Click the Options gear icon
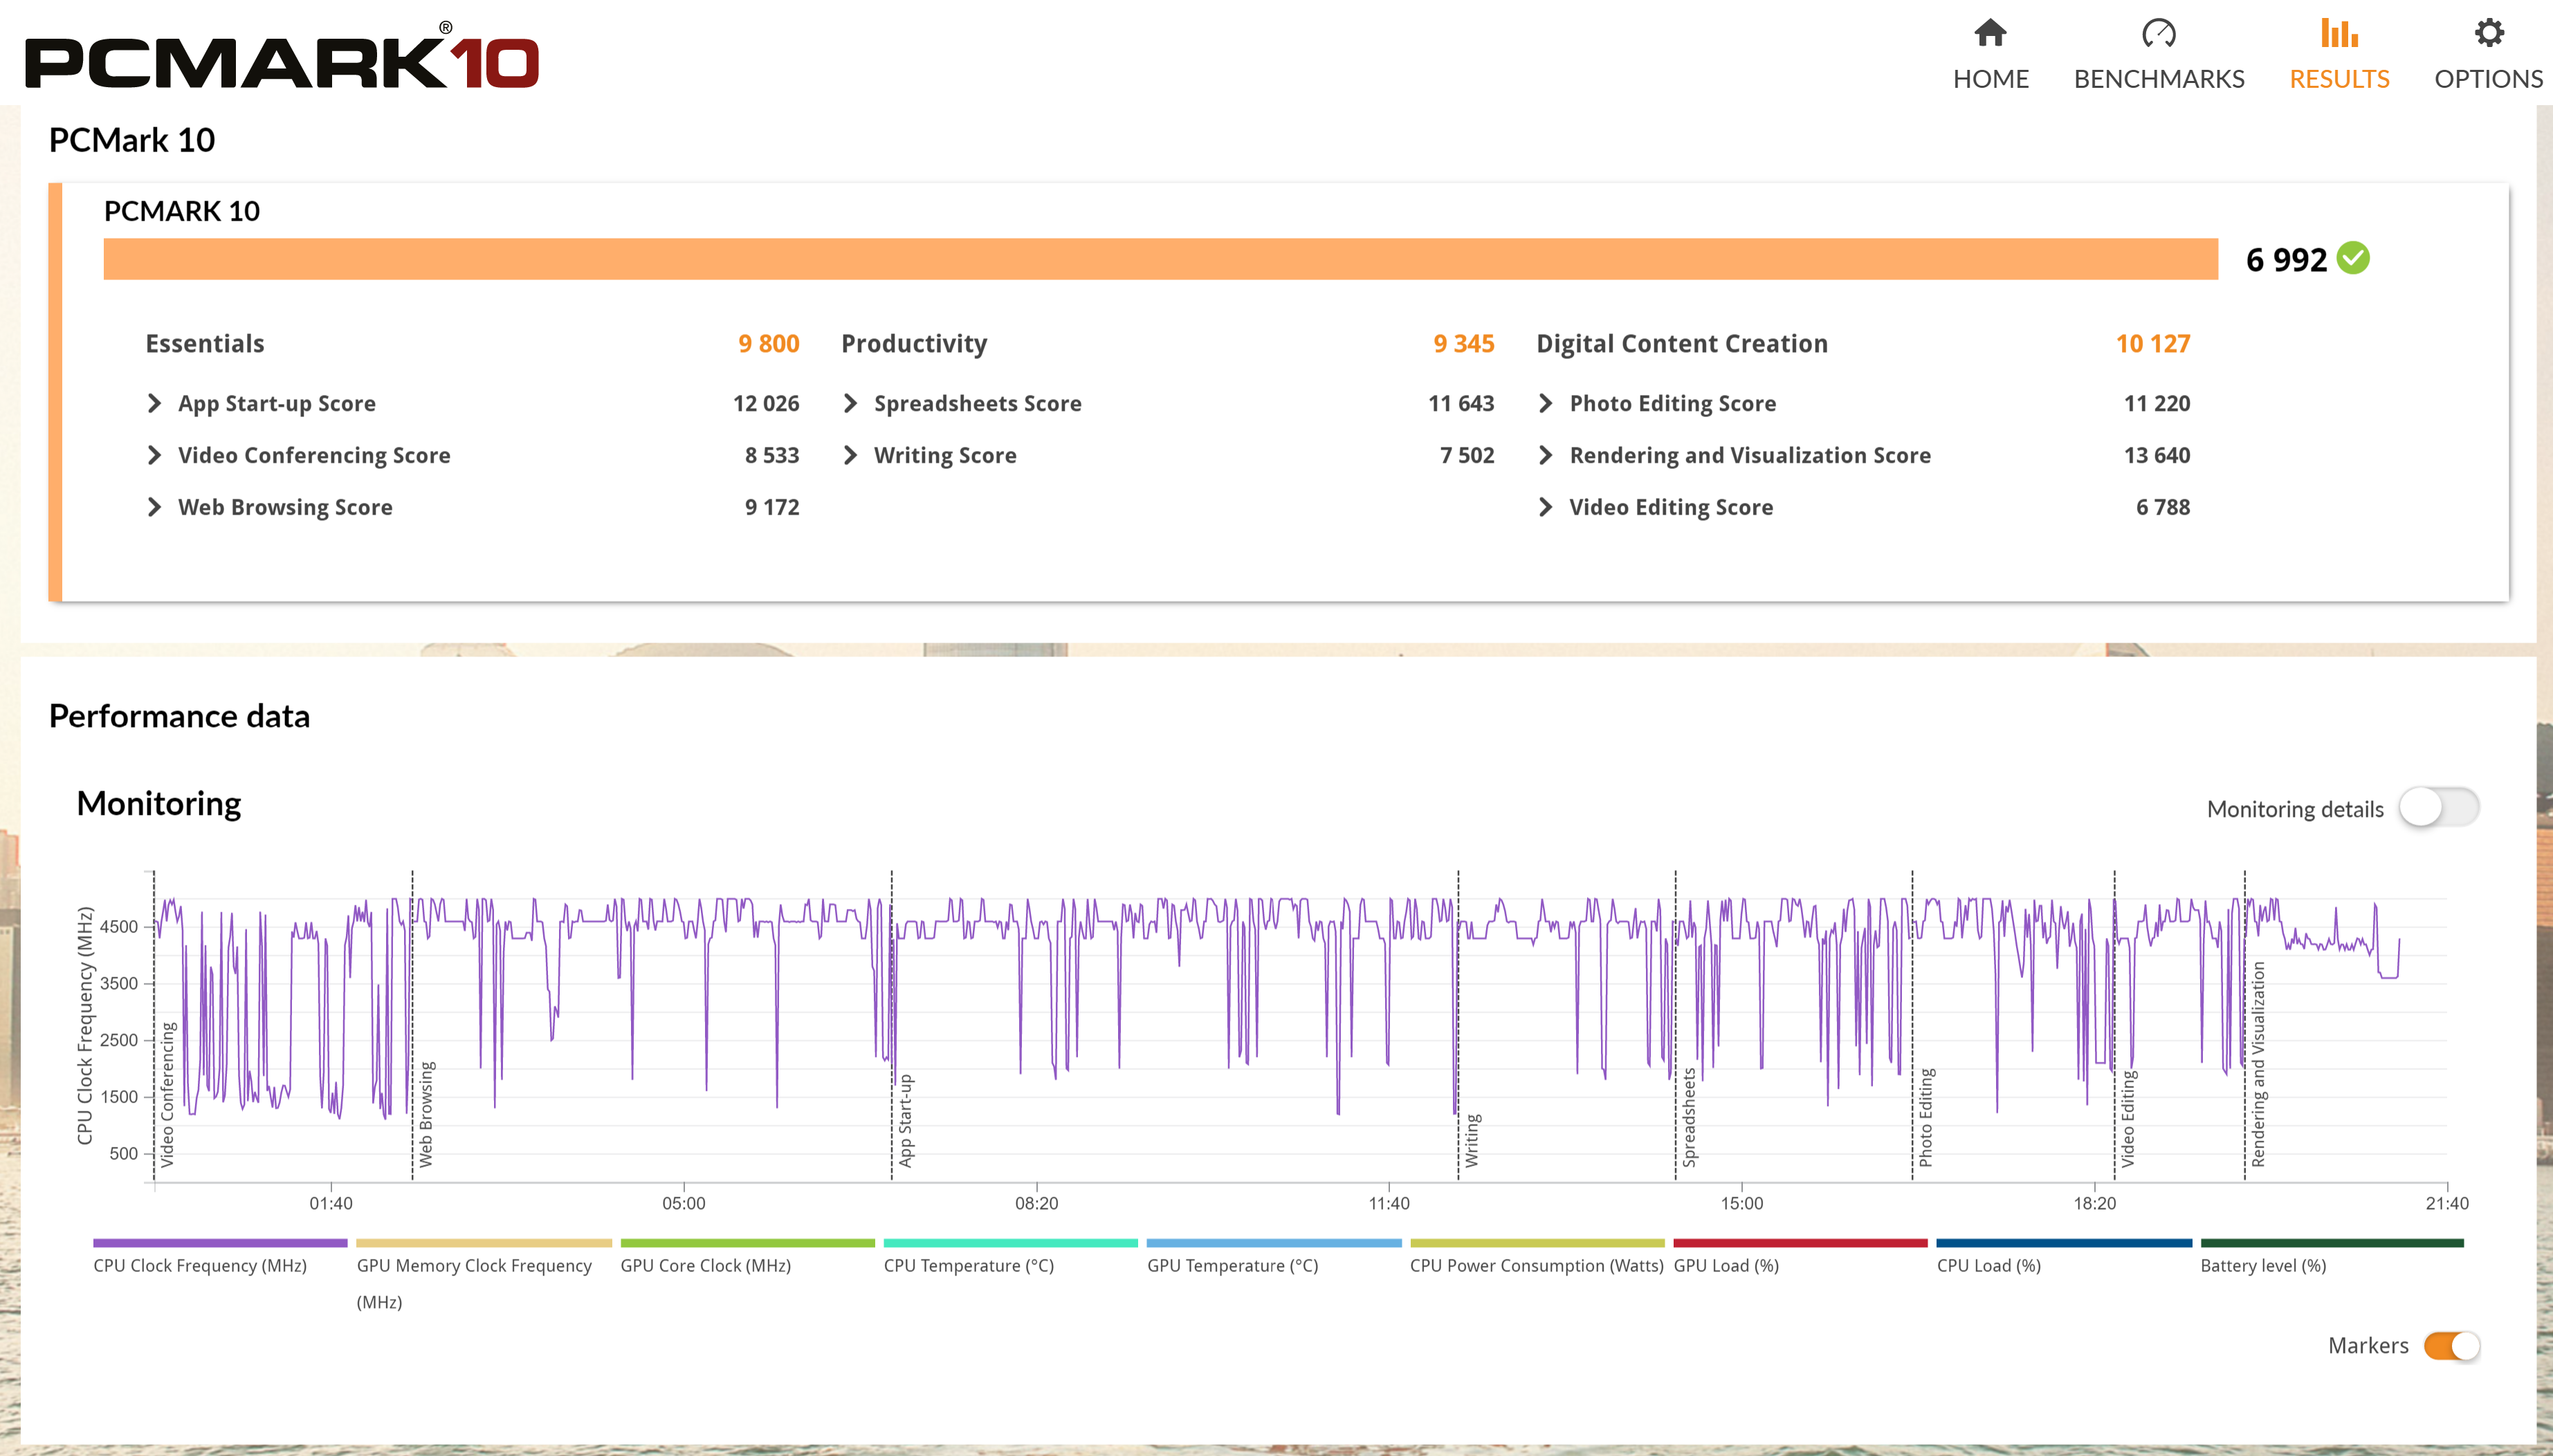Viewport: 2553px width, 1456px height. tap(2488, 33)
